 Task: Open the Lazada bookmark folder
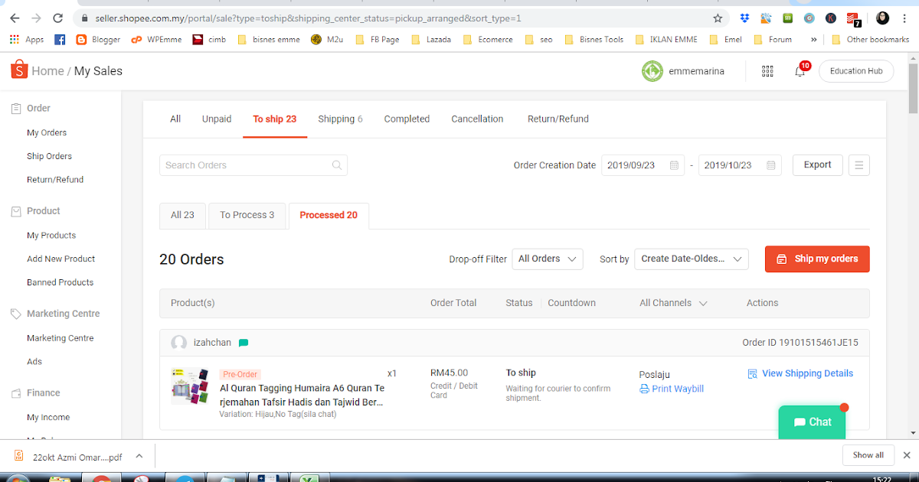(431, 39)
